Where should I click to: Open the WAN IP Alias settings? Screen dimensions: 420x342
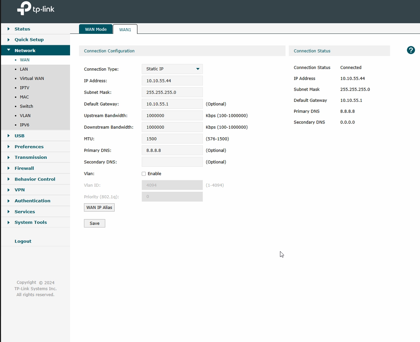pyautogui.click(x=99, y=208)
